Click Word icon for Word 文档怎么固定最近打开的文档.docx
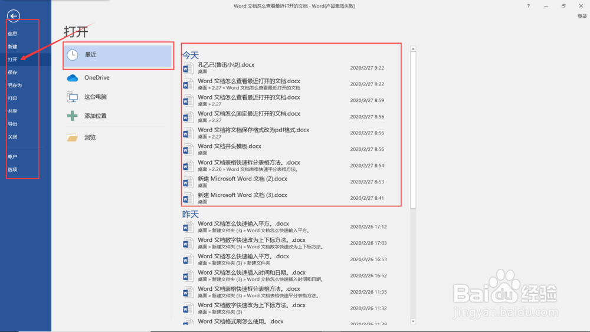This screenshot has height=332, width=590. click(188, 117)
